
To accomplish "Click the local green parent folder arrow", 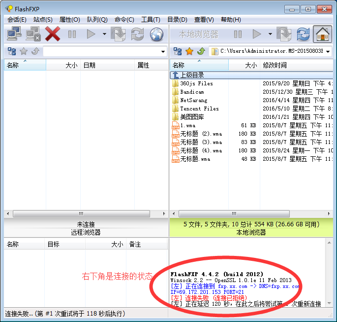I will coord(201,51).
